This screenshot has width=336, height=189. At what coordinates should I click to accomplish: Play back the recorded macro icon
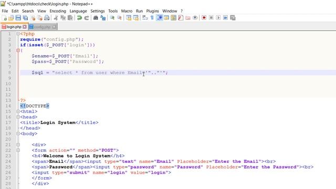[x=218, y=18]
